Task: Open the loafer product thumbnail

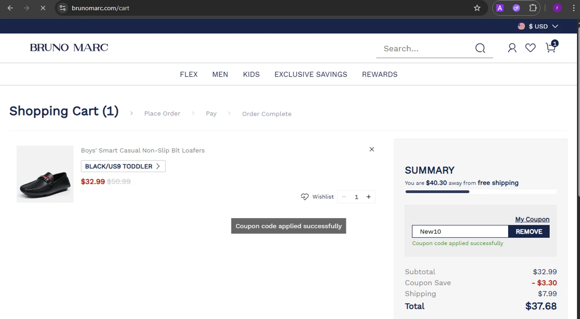Action: 45,174
